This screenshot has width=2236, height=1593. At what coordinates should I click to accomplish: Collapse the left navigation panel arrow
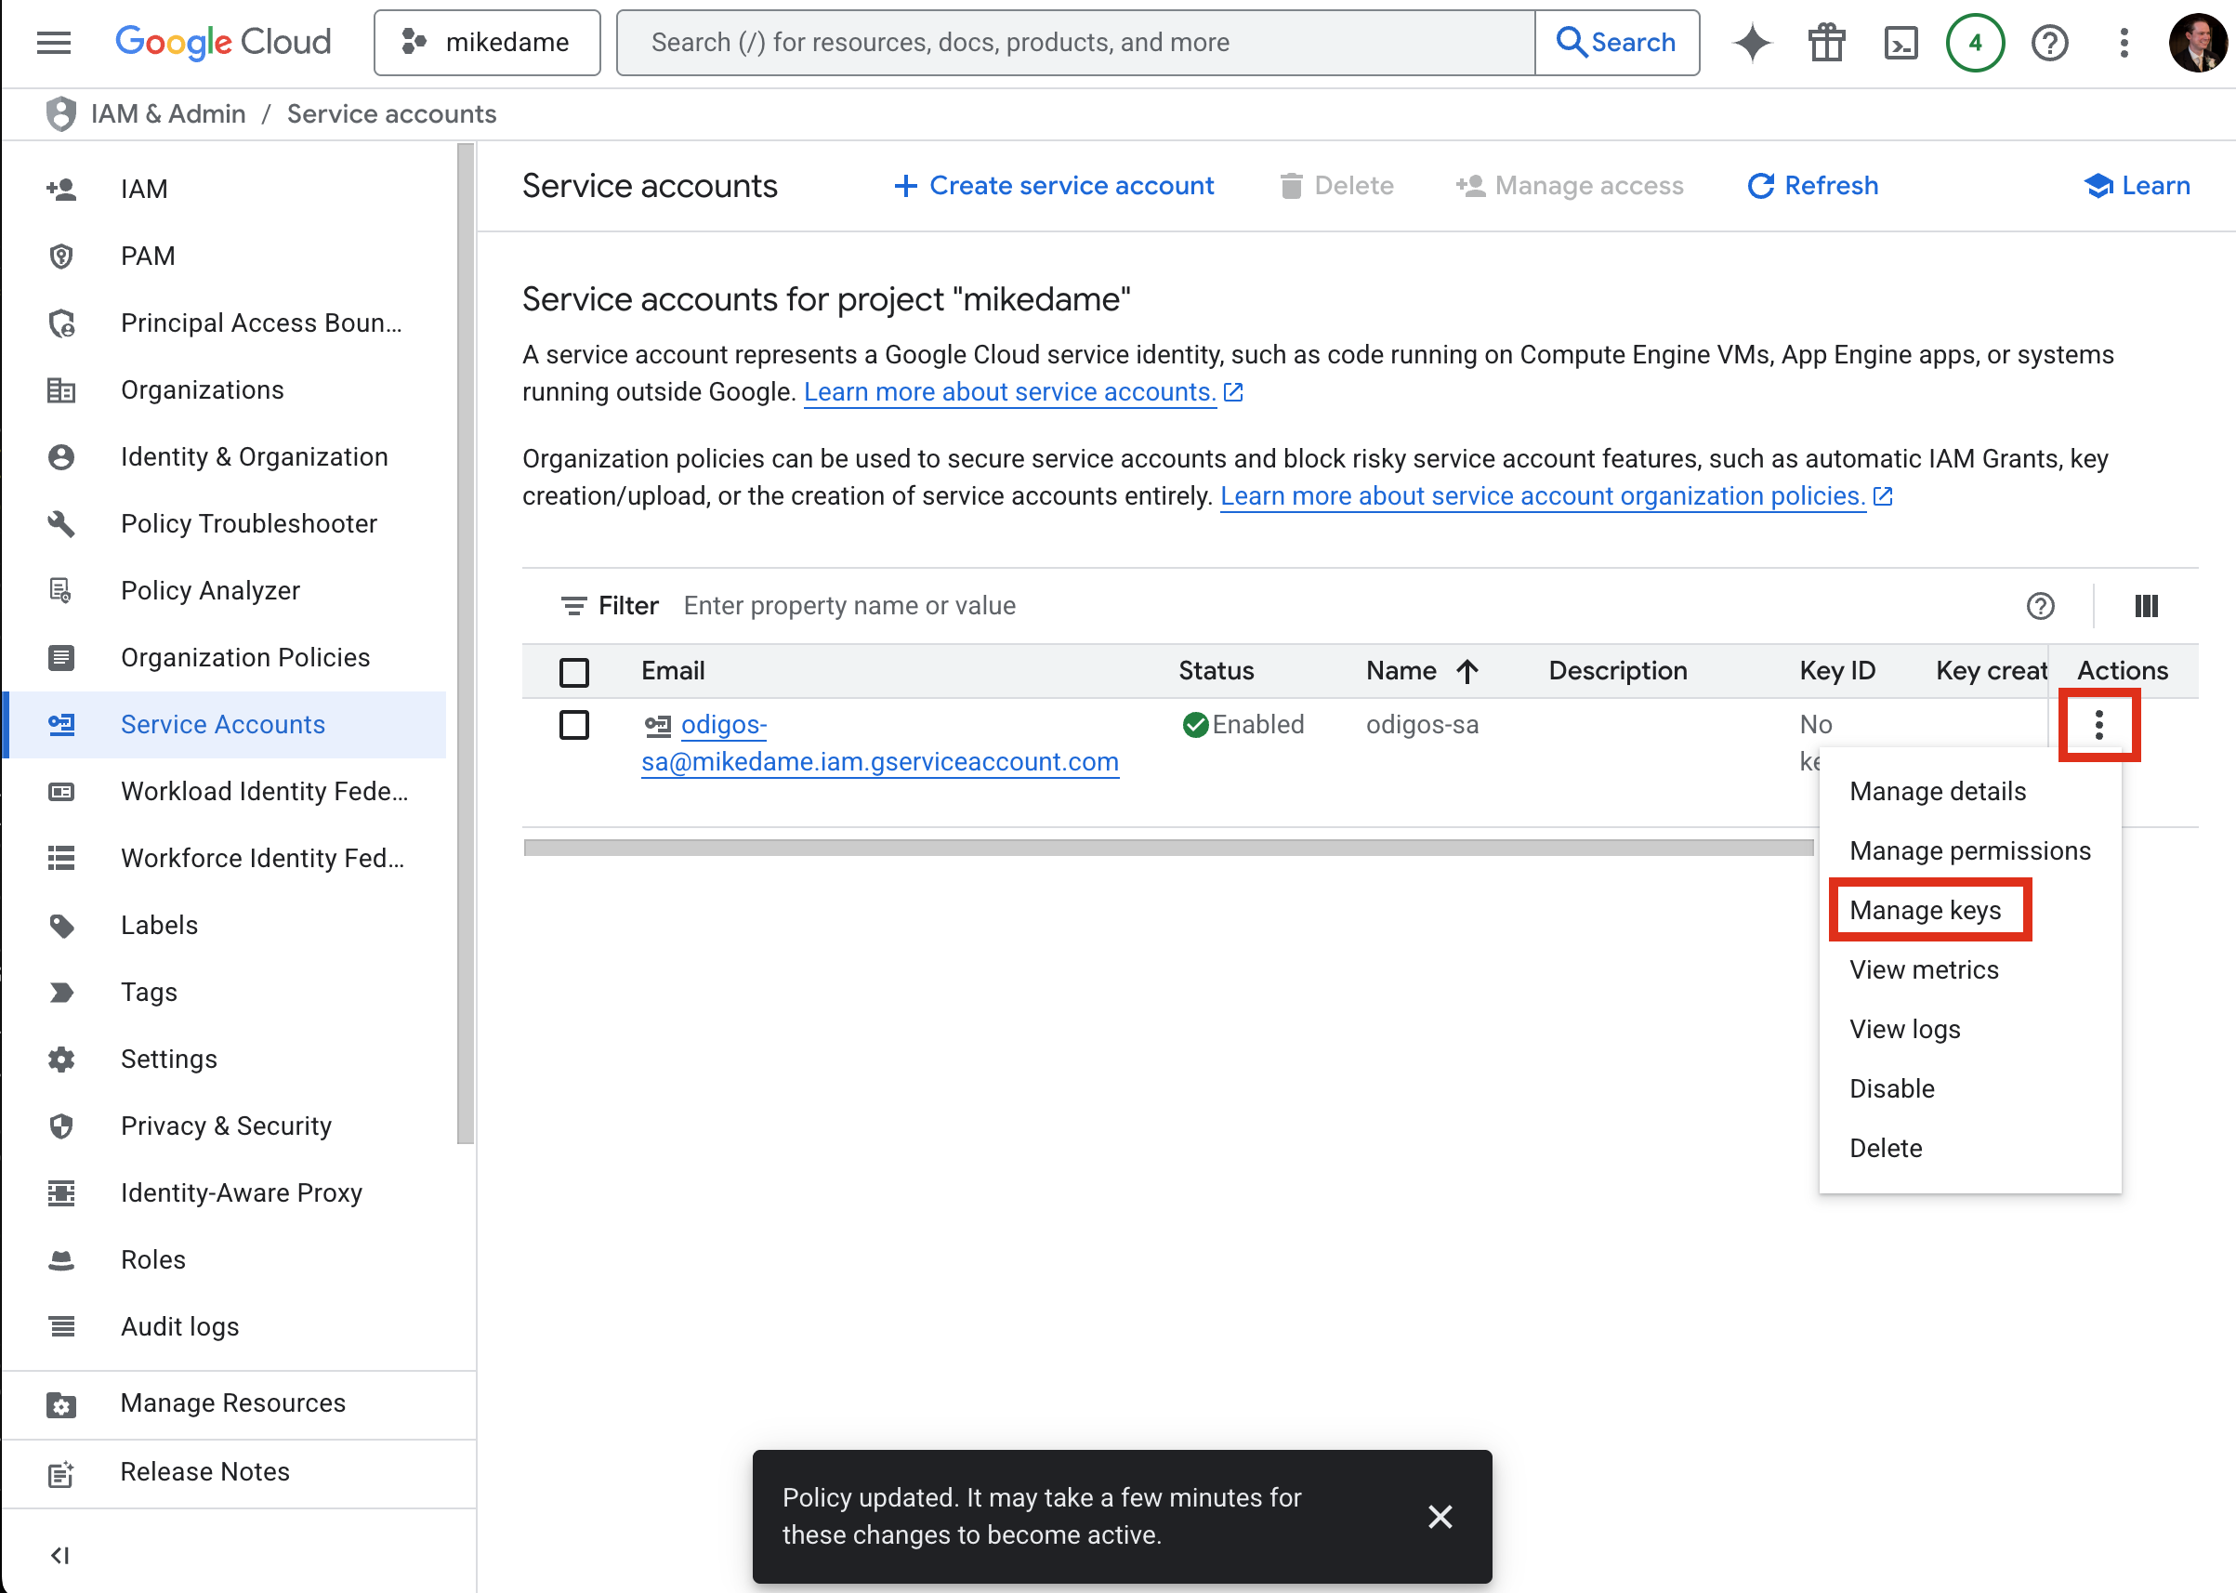tap(59, 1555)
